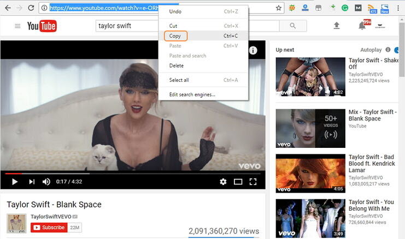Image resolution: width=405 pixels, height=239 pixels.
Task: Click the highlighted URL address bar
Action: [104, 8]
